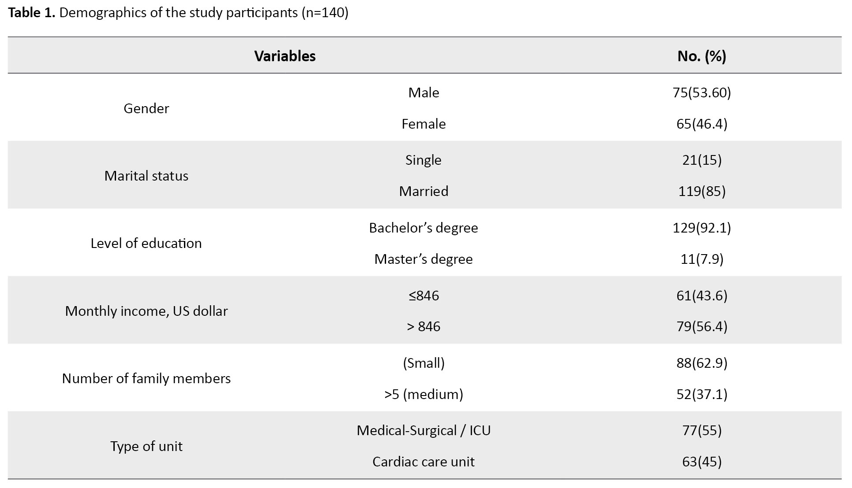Click the Monthly income, US dollar label

[x=146, y=311]
